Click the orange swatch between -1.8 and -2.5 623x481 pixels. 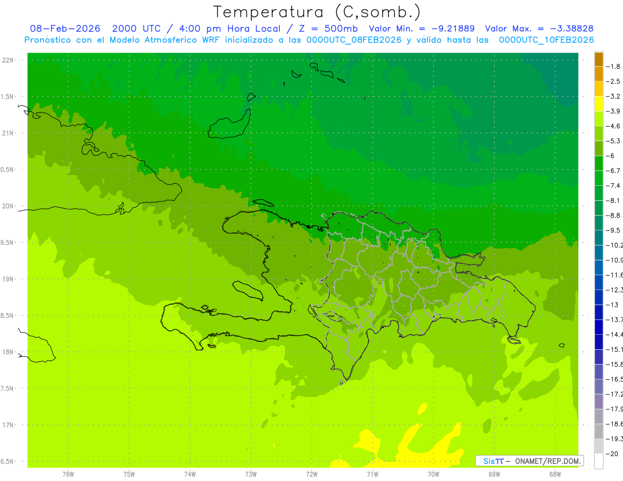point(599,74)
